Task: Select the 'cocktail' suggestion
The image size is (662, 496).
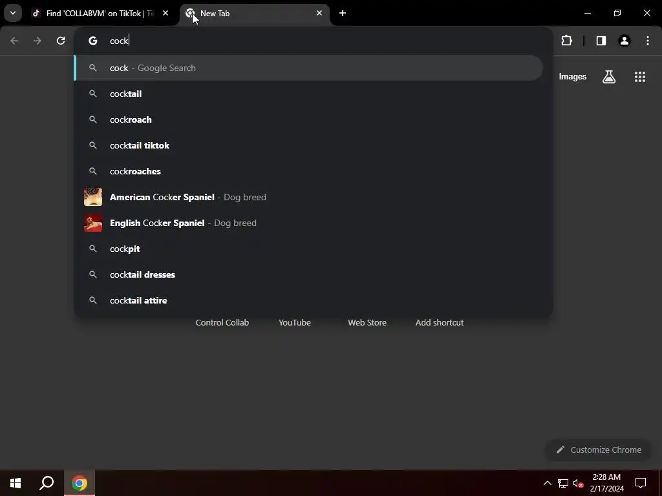Action: point(308,94)
